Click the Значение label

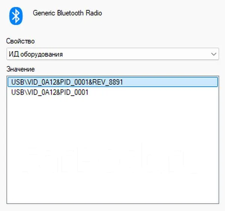tap(21, 69)
